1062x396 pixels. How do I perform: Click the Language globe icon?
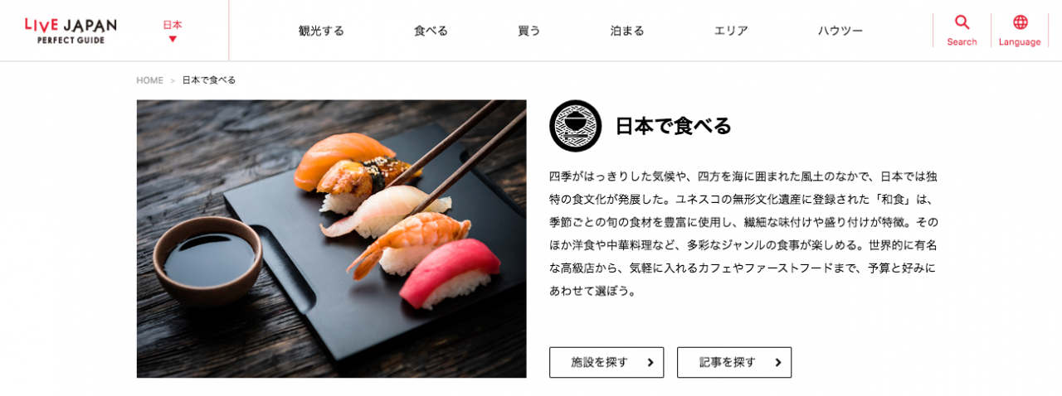pos(1020,22)
